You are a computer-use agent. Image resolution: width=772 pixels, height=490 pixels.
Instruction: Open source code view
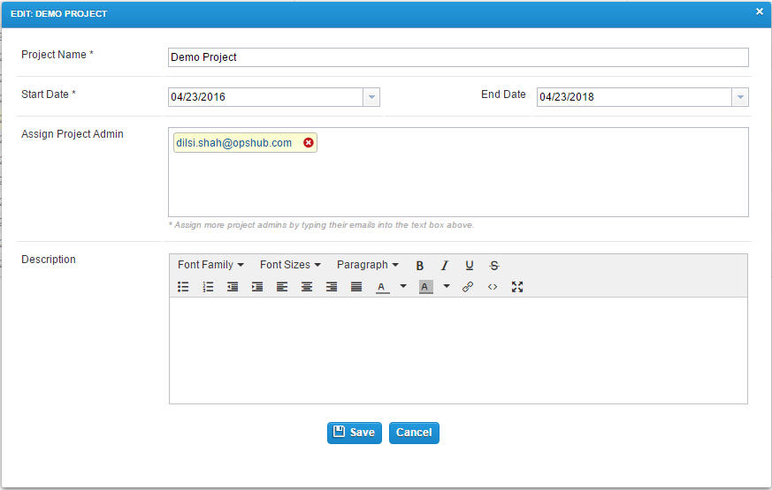493,287
